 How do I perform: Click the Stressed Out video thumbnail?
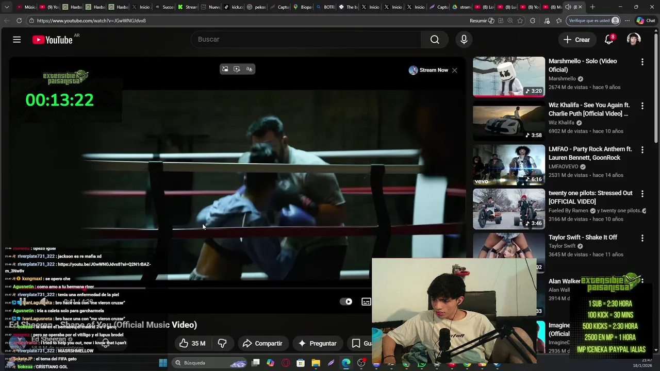tap(508, 209)
